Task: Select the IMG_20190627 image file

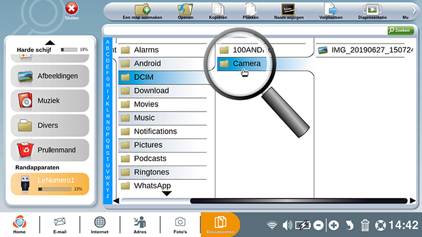Action: (365, 50)
